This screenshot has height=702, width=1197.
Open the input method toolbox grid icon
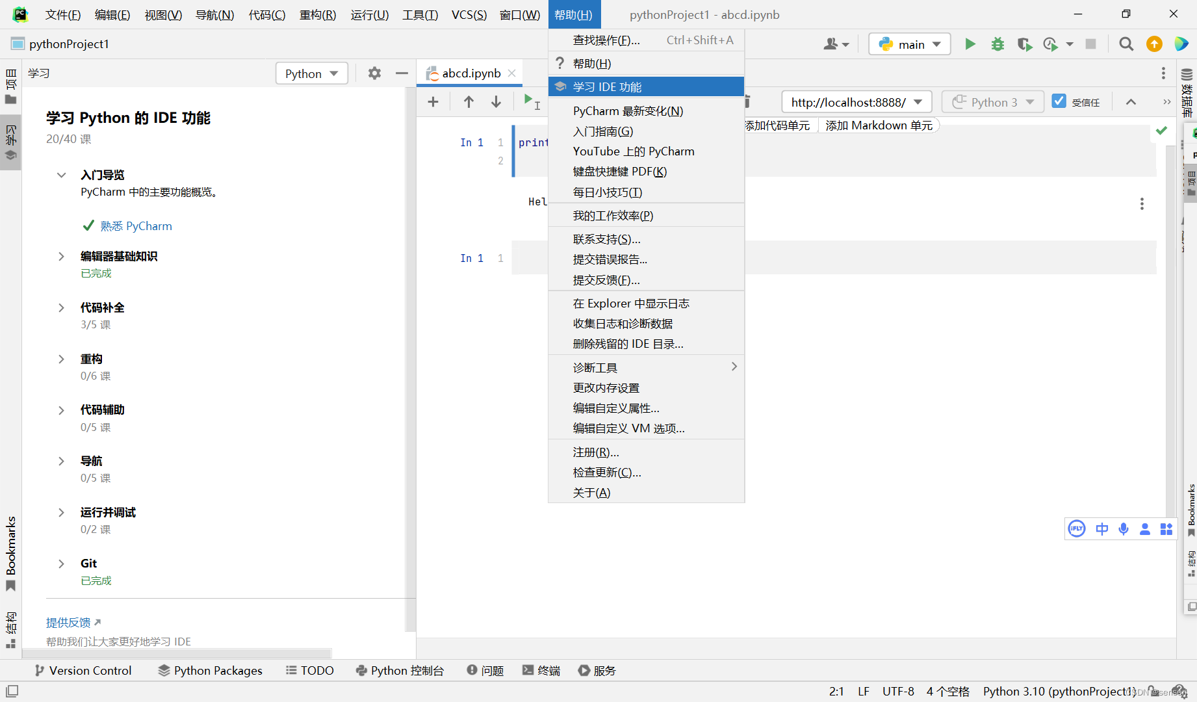(x=1166, y=529)
